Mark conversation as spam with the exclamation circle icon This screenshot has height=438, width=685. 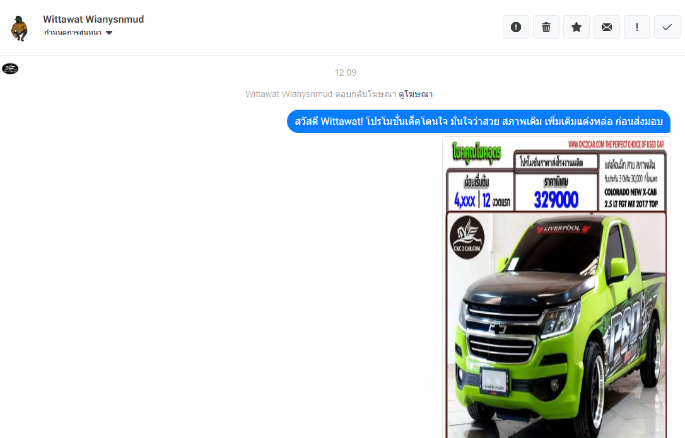click(516, 27)
